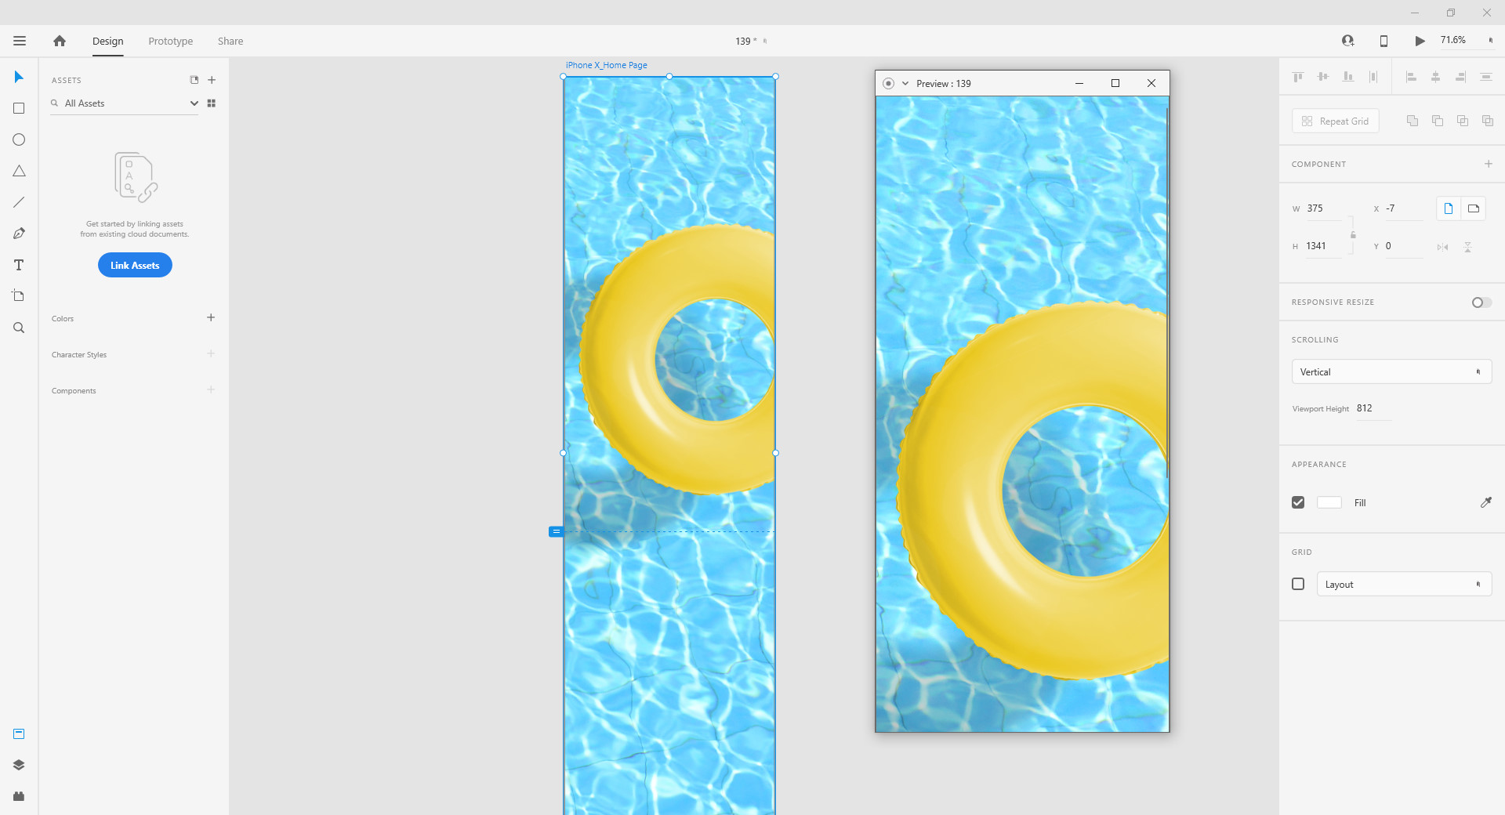Select the Ellipse tool
The width and height of the screenshot is (1505, 815).
pyautogui.click(x=19, y=139)
